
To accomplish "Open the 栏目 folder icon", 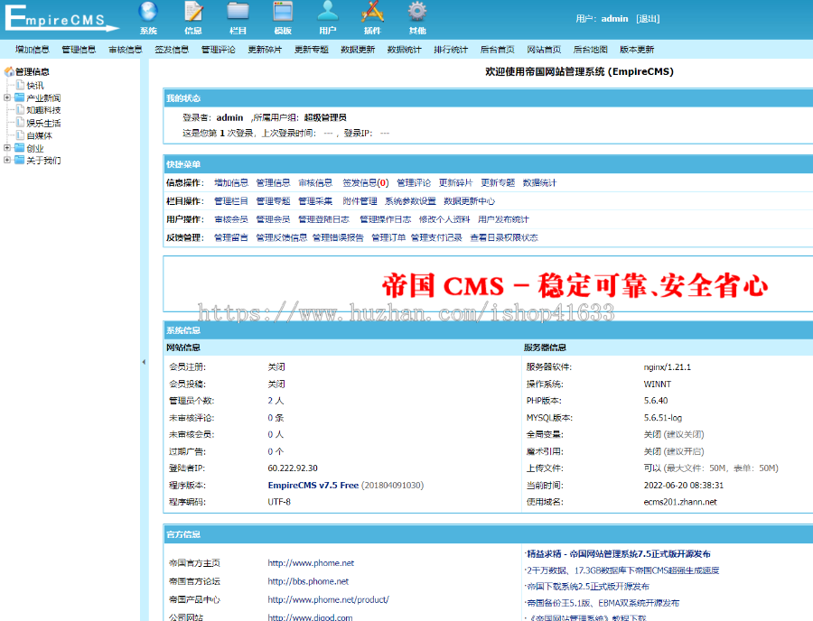I will pos(238,12).
